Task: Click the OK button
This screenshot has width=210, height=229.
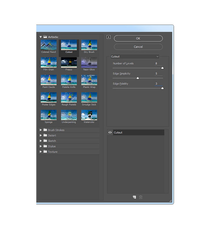Action: (138, 38)
